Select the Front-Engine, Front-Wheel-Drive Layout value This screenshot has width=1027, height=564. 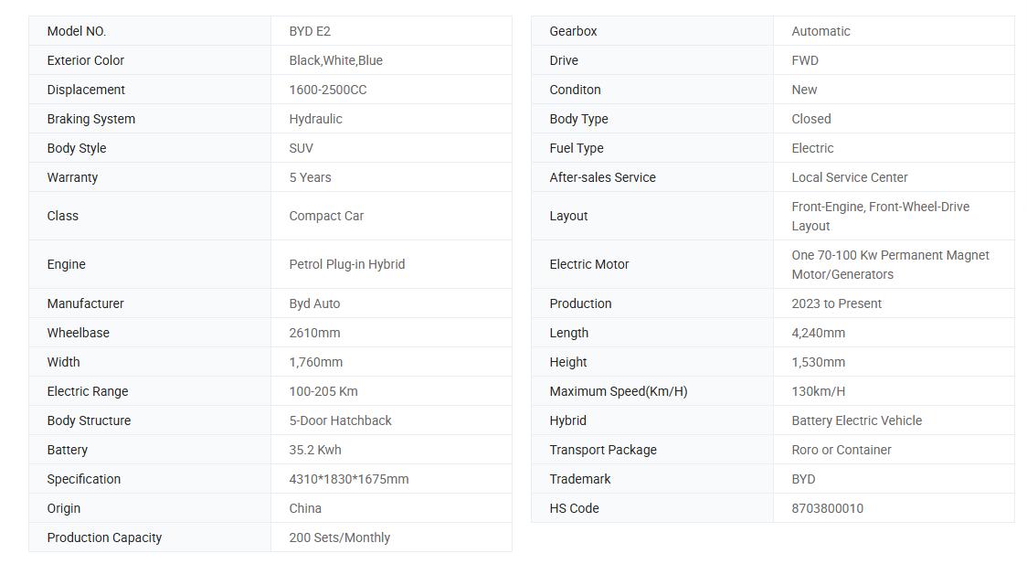880,216
